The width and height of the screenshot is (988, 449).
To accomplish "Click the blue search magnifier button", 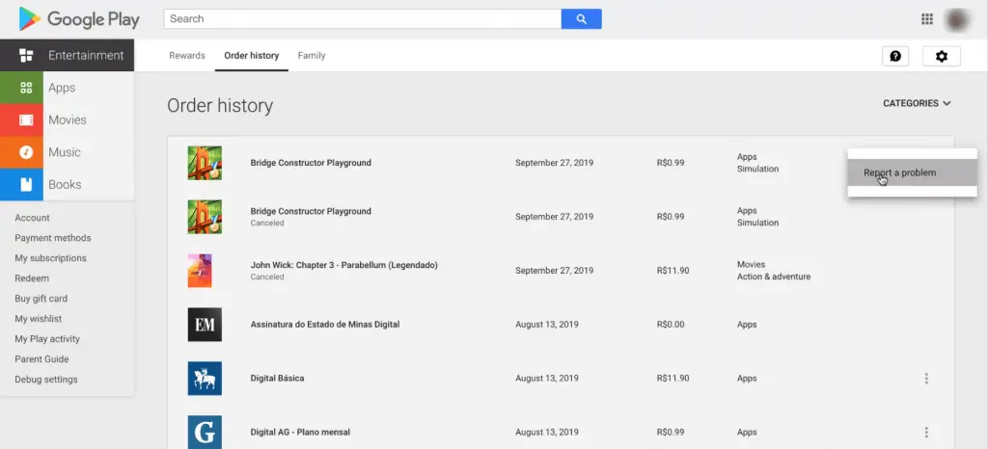I will point(581,19).
